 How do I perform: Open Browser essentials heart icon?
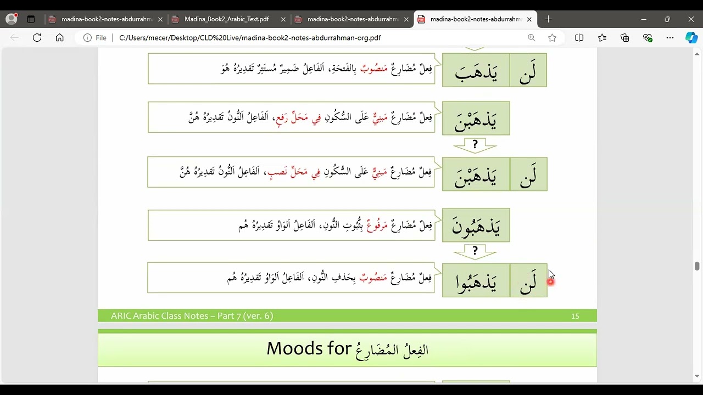tap(648, 38)
